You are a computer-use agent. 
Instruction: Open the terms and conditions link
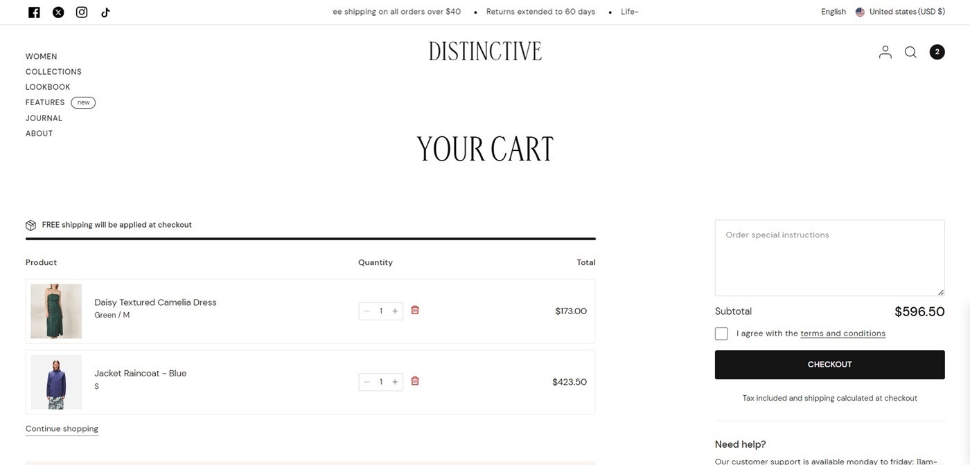(843, 332)
